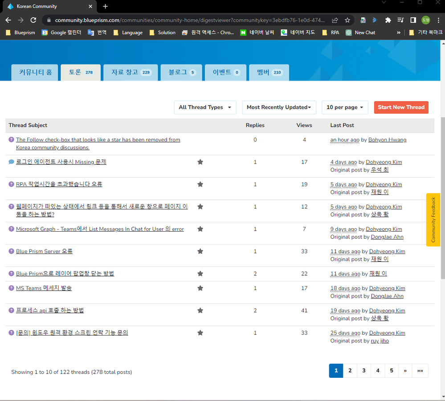Click the browser reload page icon
Image resolution: width=445 pixels, height=401 pixels.
tap(33, 20)
